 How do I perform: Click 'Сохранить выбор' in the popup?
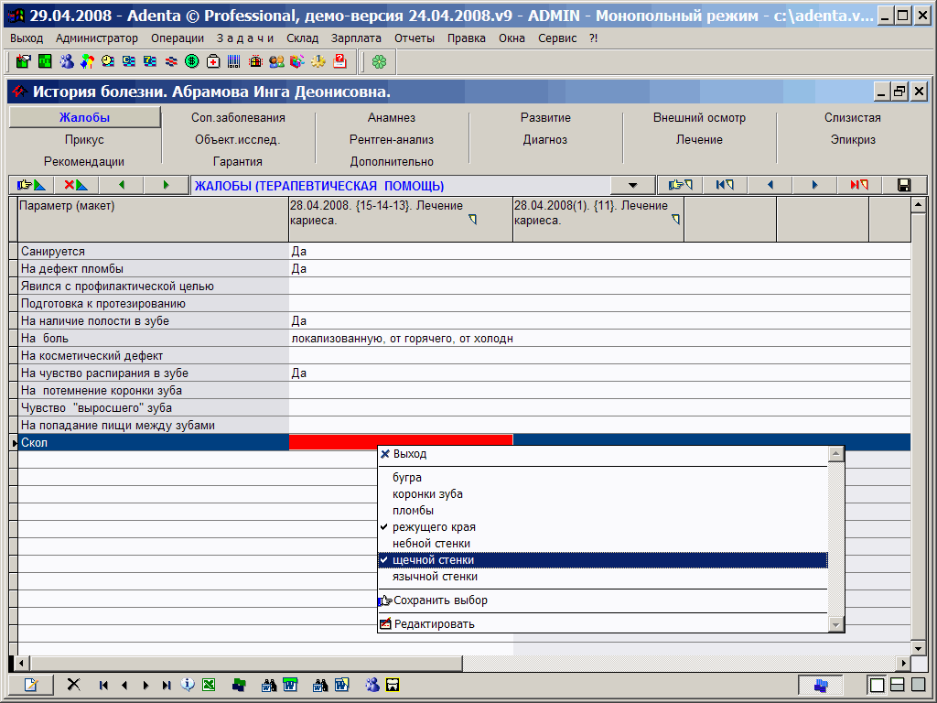coord(439,600)
